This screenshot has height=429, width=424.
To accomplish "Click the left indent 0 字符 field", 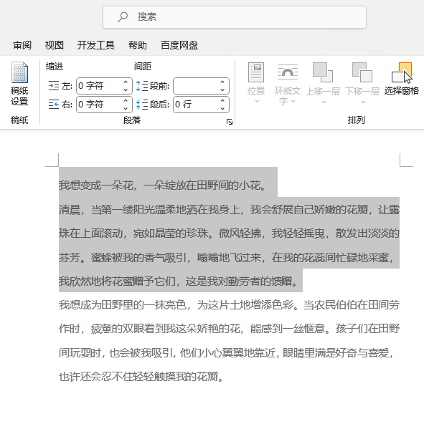I will point(104,86).
